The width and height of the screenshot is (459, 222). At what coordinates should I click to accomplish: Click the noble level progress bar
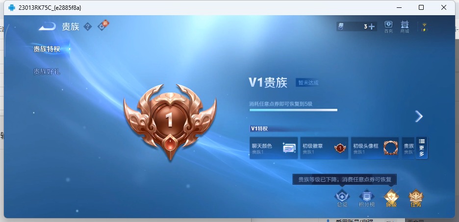293,110
